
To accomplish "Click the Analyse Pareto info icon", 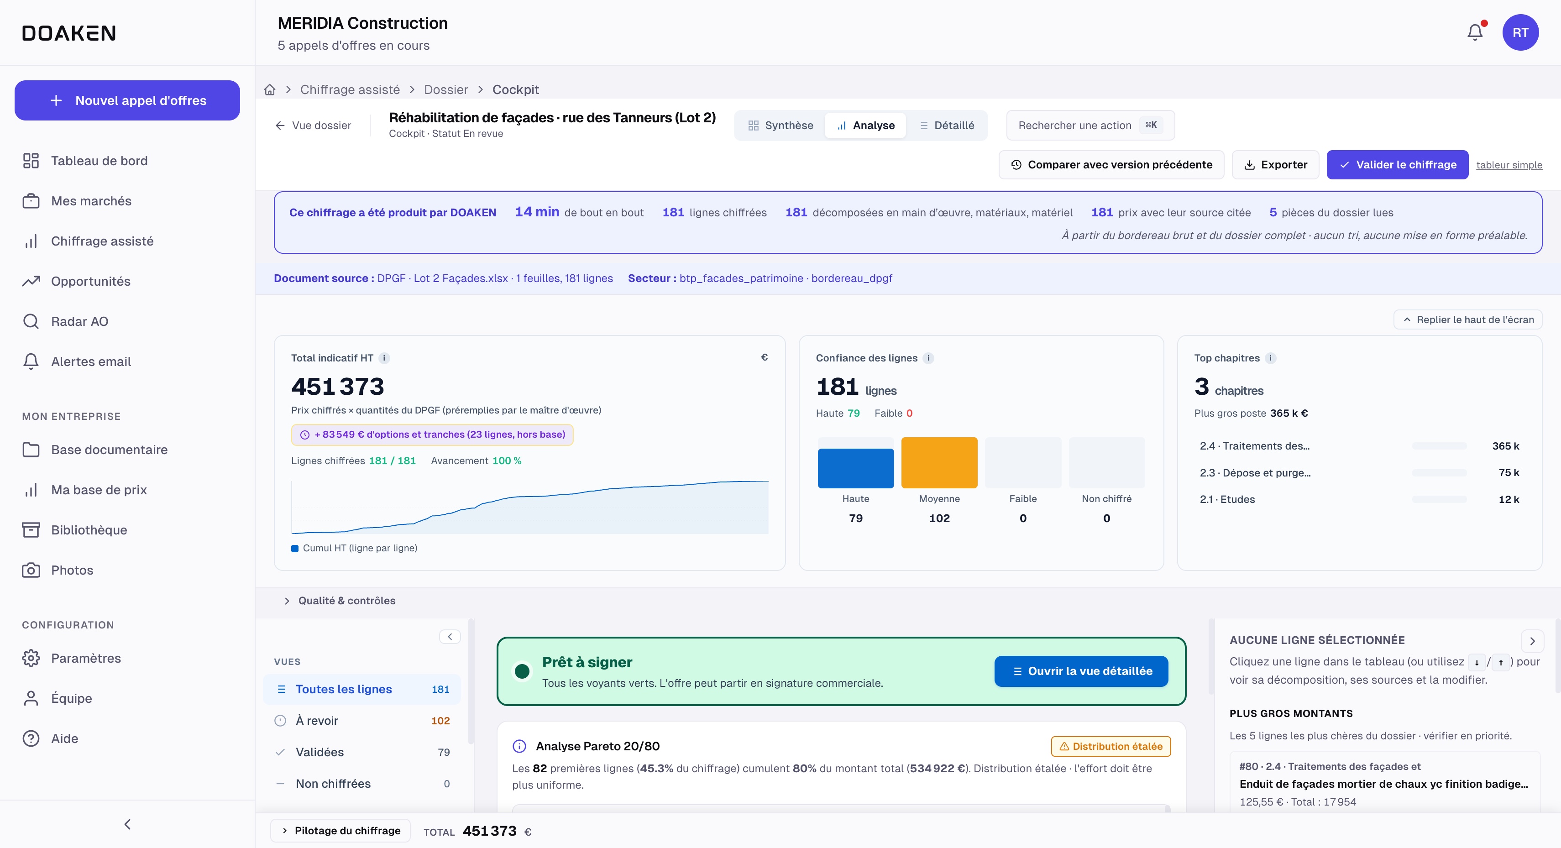I will (519, 746).
